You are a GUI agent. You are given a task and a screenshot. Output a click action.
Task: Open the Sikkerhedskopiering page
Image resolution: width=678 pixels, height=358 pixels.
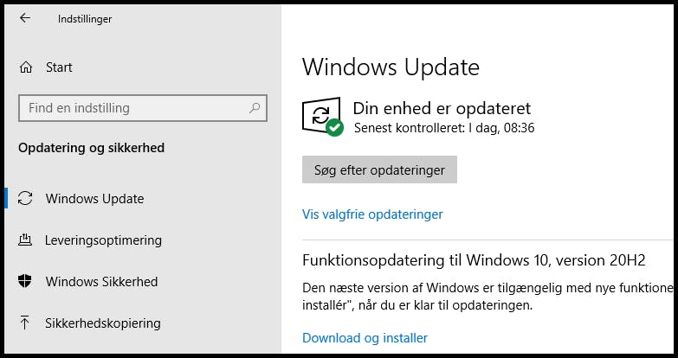point(103,323)
